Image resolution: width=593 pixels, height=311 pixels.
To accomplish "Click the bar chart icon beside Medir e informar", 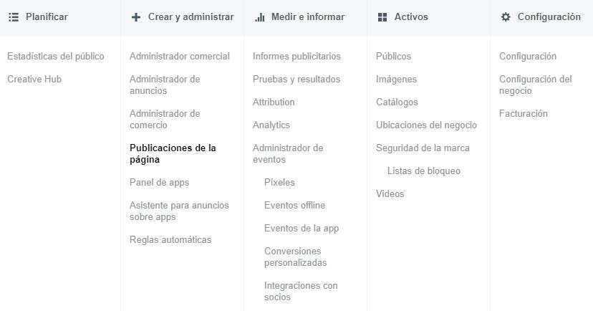I will pyautogui.click(x=259, y=17).
